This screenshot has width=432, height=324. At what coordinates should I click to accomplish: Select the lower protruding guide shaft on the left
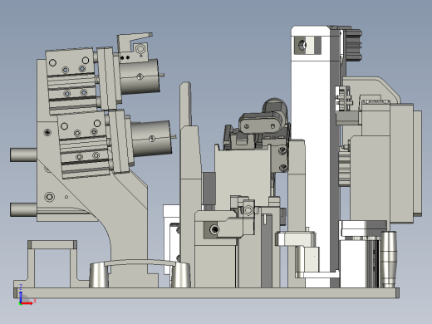click(x=23, y=210)
